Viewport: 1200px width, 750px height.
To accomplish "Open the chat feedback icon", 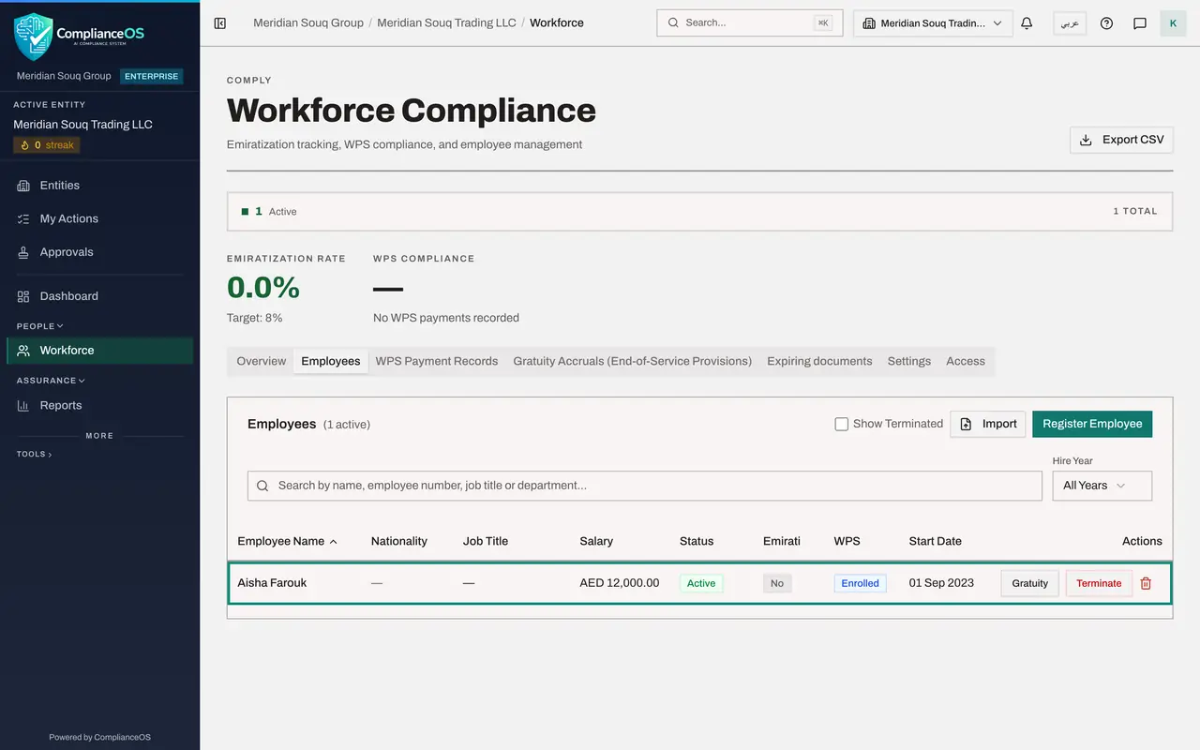I will coord(1140,23).
